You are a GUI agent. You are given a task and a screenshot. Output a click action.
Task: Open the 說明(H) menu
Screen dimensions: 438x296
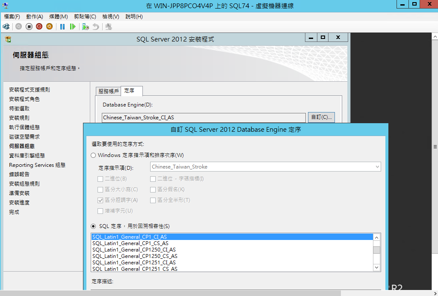point(134,17)
